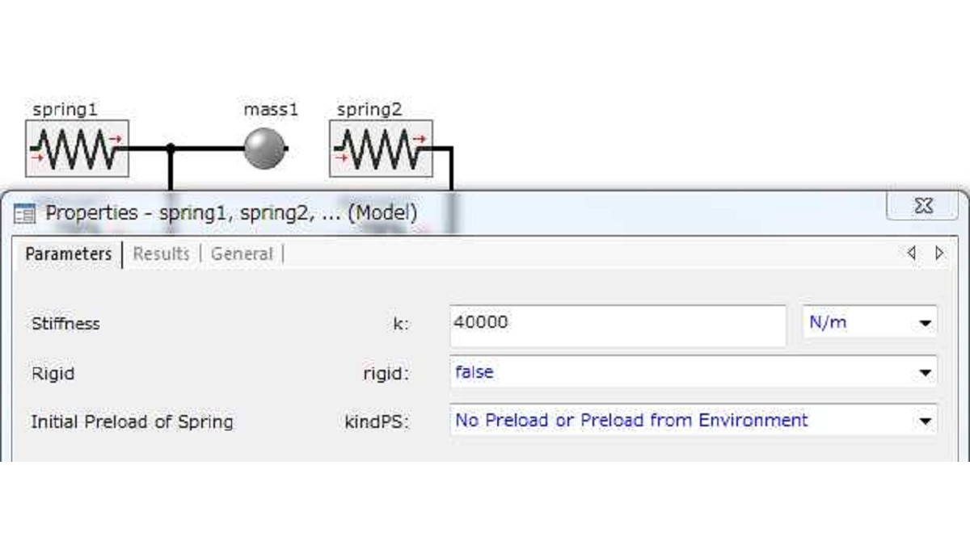This screenshot has width=970, height=545.
Task: Switch to the Results tab
Action: coord(161,254)
